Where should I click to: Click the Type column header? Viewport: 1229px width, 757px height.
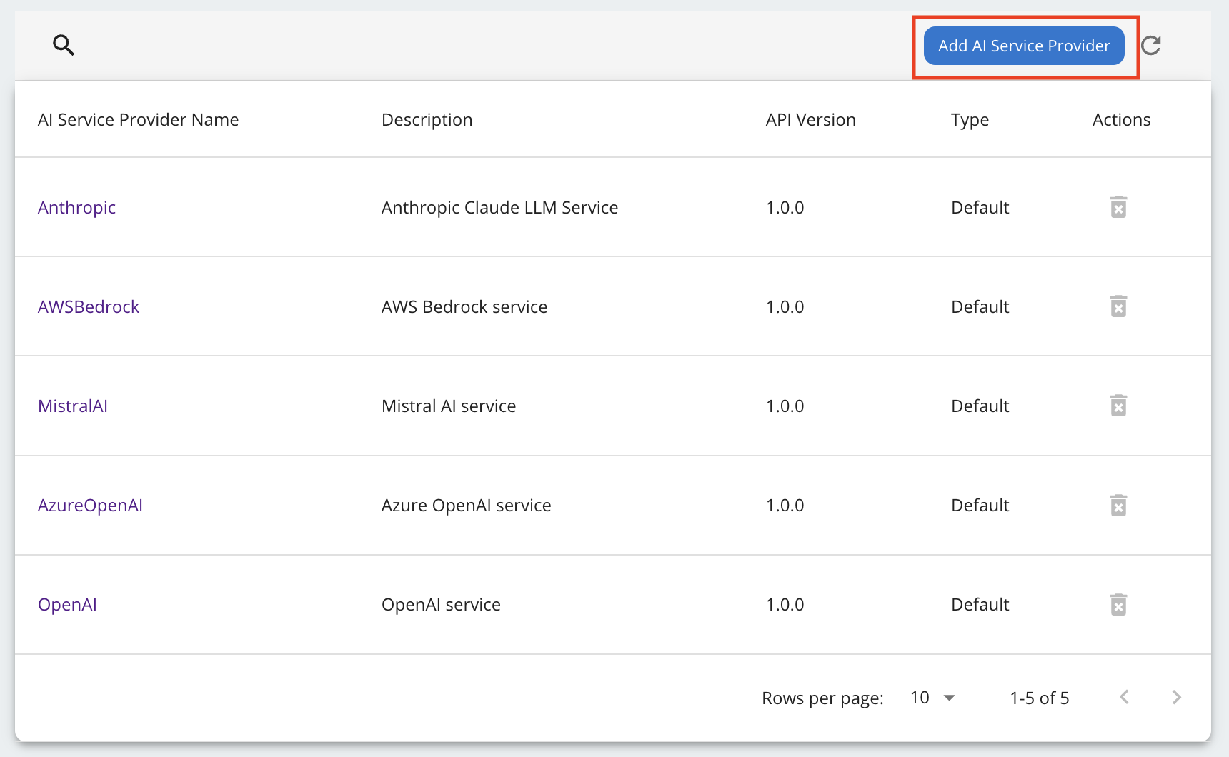(970, 119)
